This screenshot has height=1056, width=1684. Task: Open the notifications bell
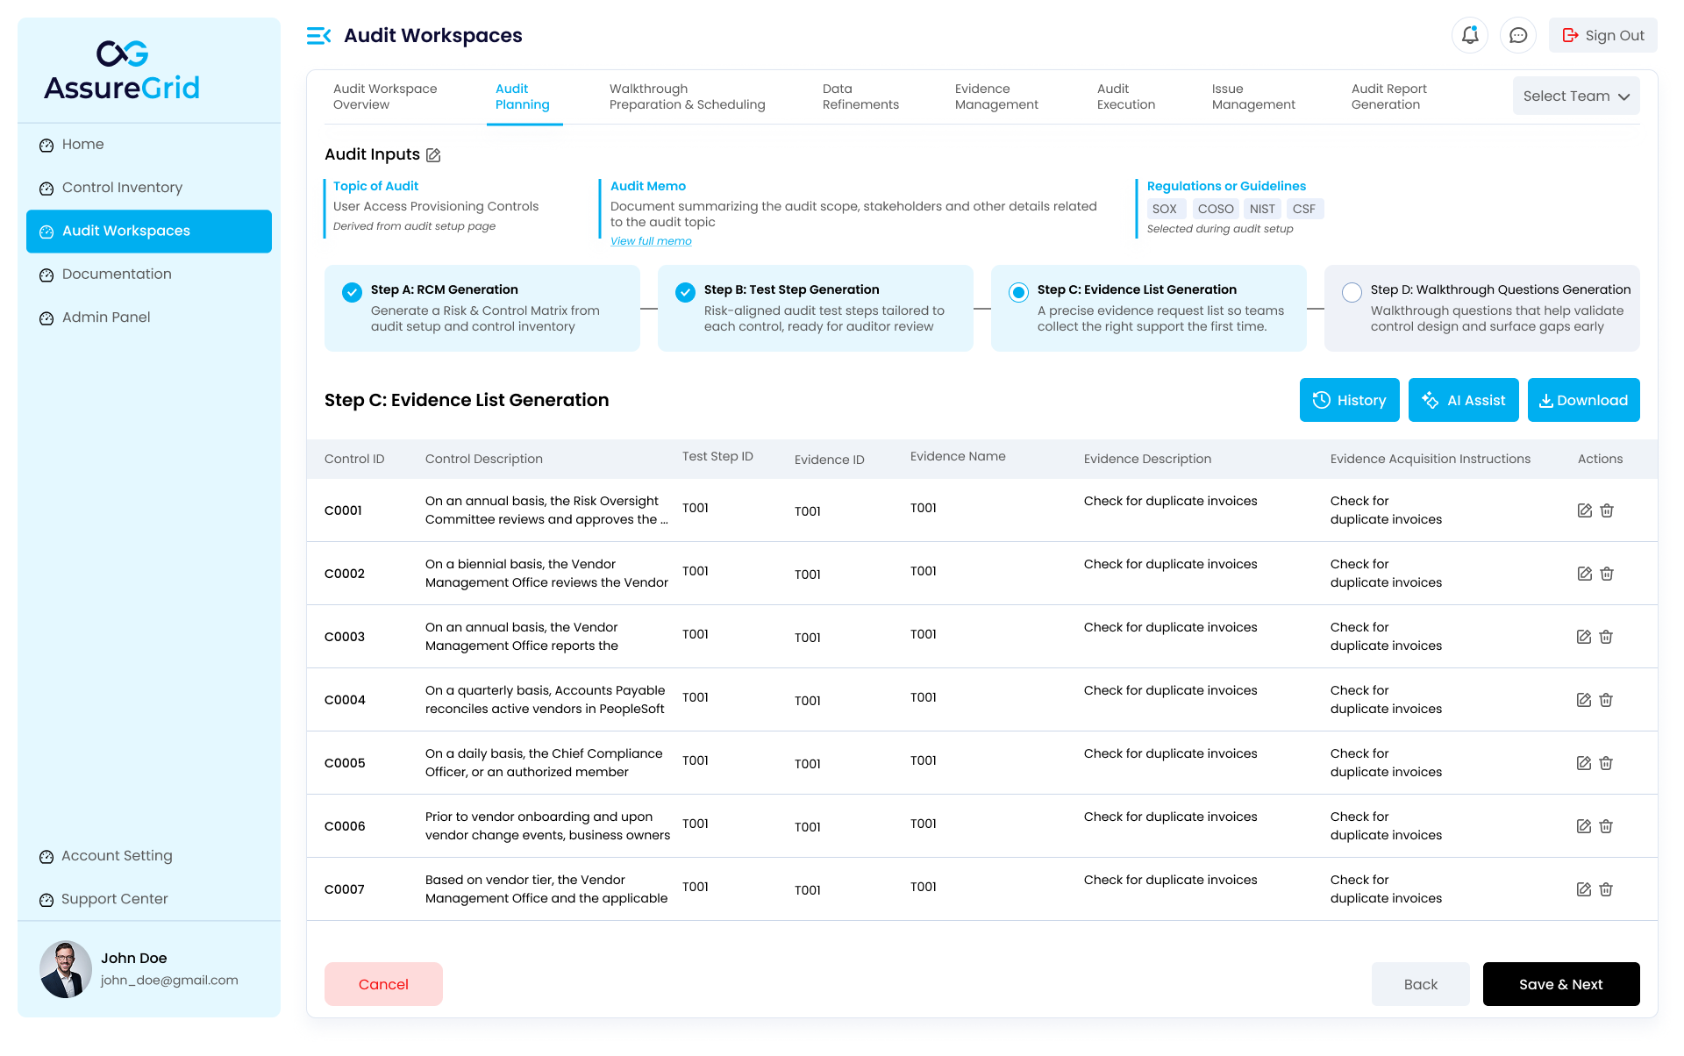tap(1470, 35)
